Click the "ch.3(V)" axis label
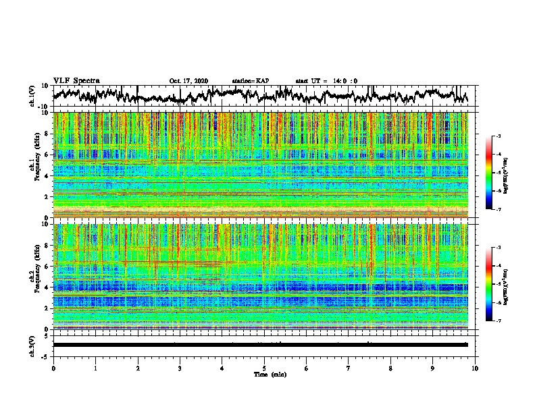 click(32, 346)
